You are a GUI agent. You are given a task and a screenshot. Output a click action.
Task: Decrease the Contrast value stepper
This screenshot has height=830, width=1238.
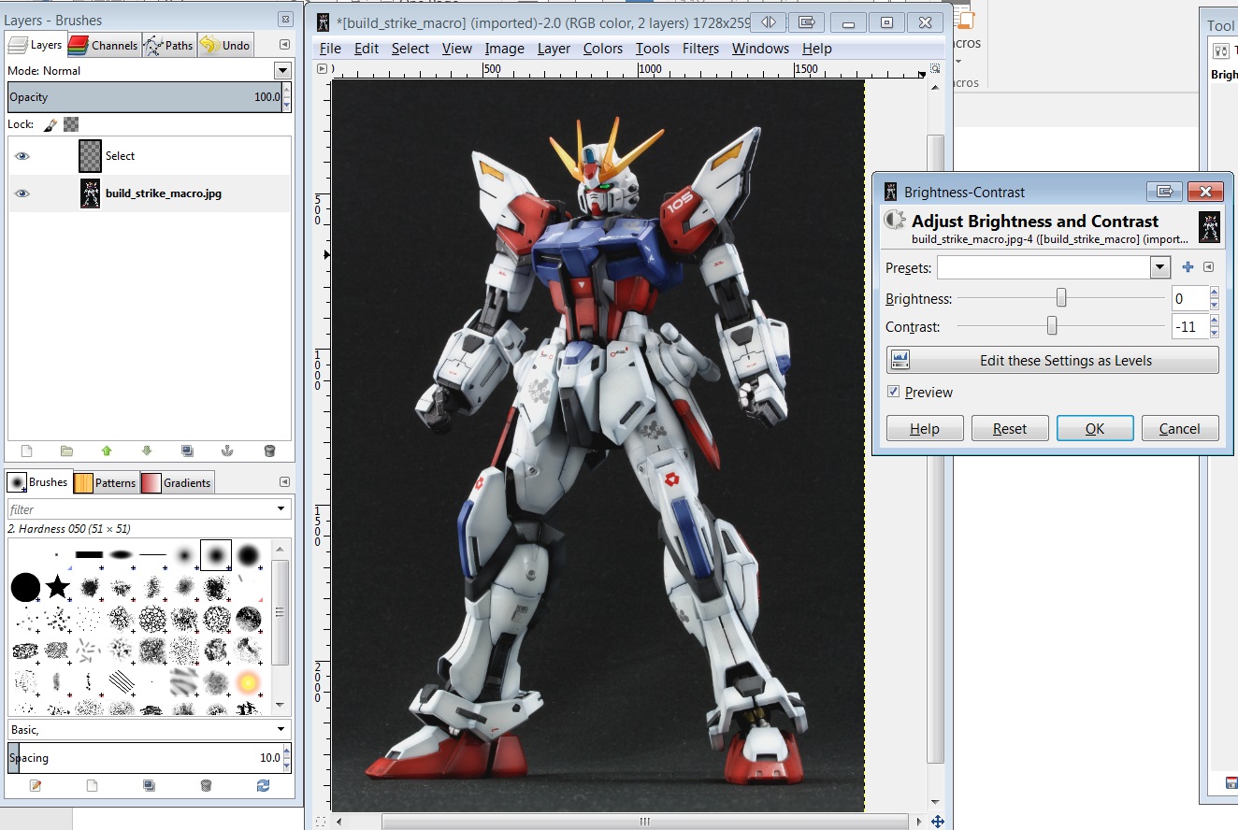click(x=1214, y=333)
